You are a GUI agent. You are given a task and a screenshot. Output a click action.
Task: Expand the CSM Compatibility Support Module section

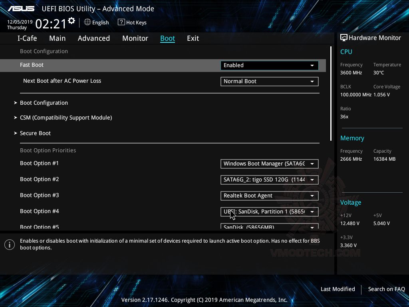(66, 118)
